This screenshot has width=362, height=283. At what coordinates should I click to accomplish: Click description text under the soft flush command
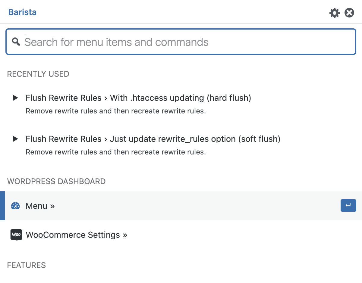click(116, 152)
